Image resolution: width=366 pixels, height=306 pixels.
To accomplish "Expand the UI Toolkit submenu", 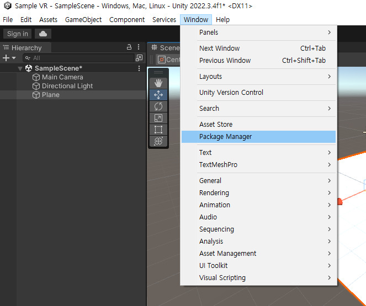I will tap(258, 265).
